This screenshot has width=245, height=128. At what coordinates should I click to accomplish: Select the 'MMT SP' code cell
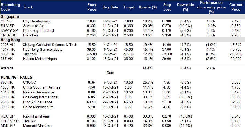coord(8,126)
